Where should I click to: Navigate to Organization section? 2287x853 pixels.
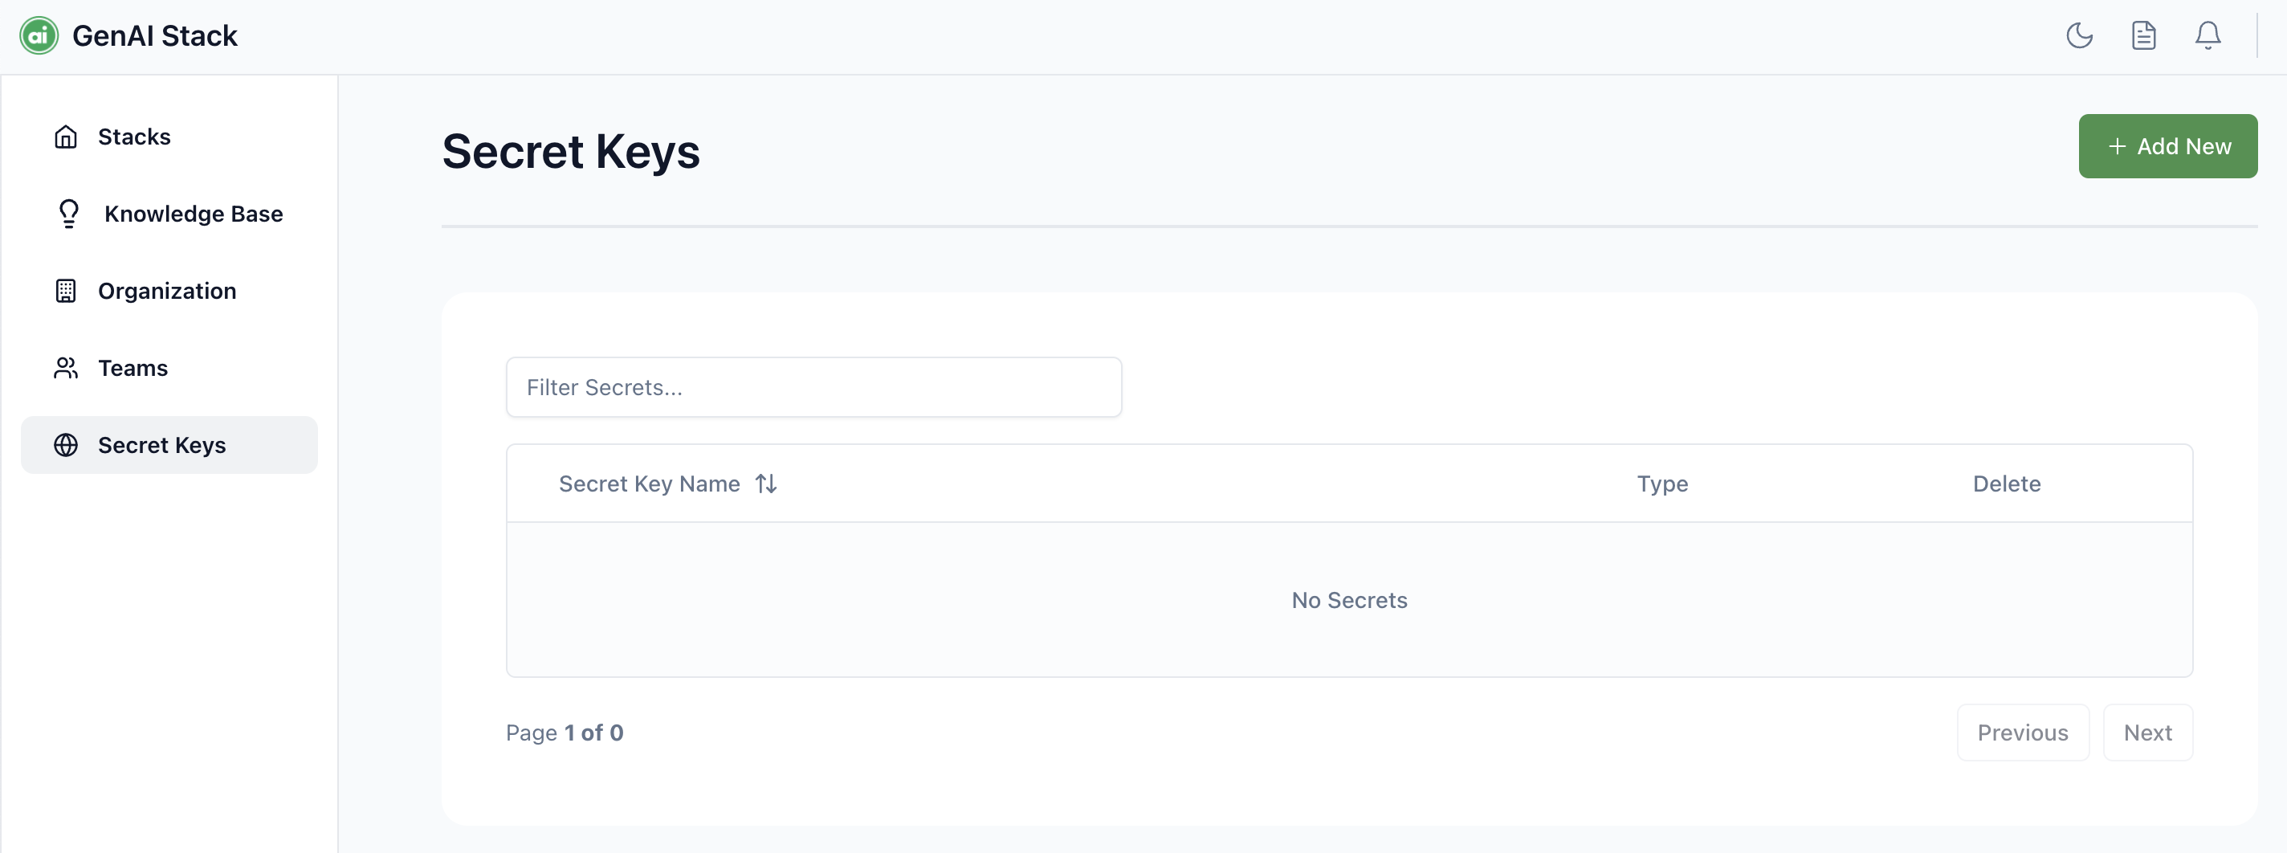click(167, 291)
